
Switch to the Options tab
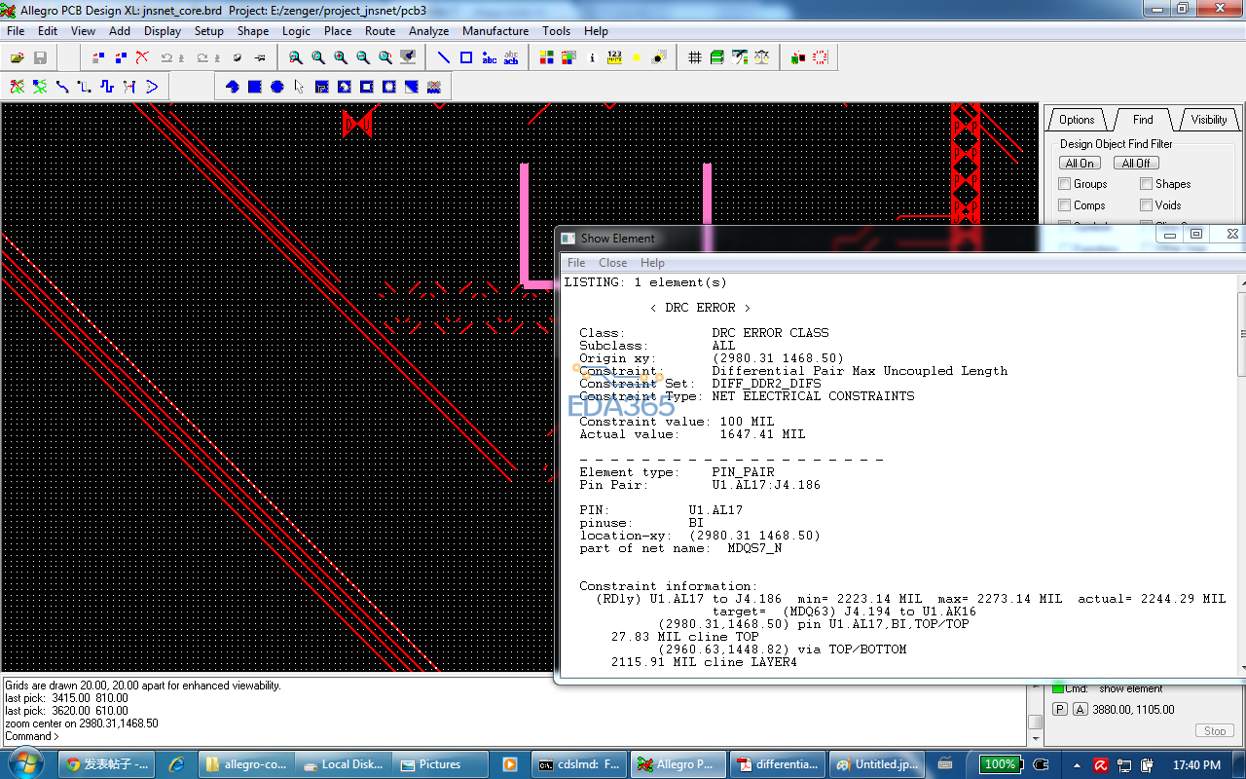pos(1077,120)
